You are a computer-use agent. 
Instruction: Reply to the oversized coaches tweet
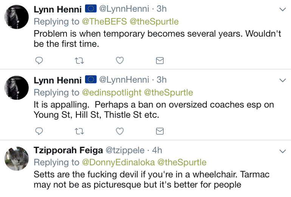point(39,131)
